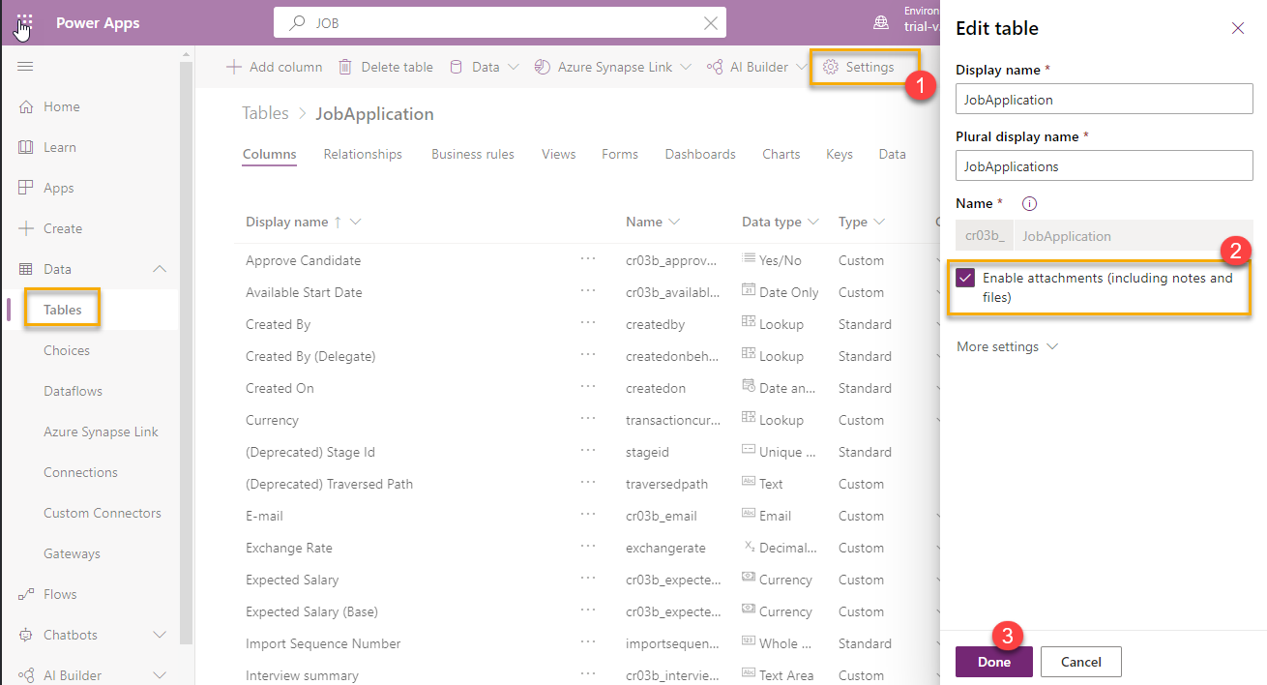The image size is (1267, 685).
Task: Open Settings in the toolbar
Action: (x=859, y=67)
